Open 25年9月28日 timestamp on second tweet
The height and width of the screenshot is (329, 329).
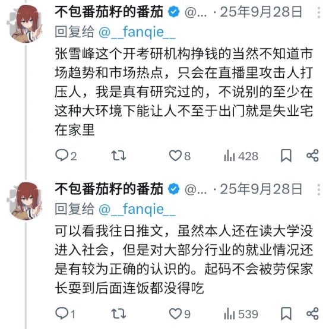(261, 189)
